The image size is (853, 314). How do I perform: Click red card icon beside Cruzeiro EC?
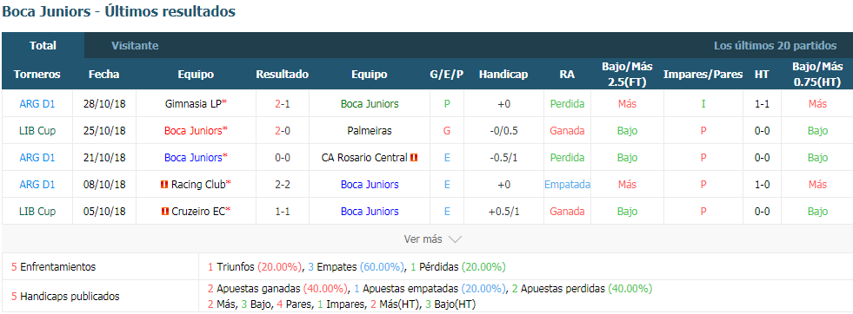click(165, 212)
